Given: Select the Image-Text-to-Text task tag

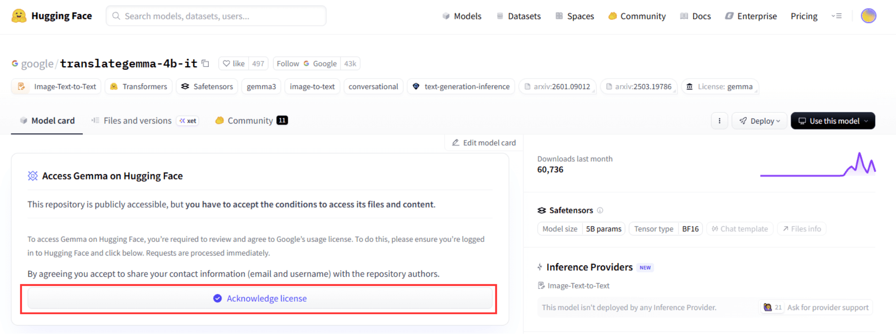Looking at the screenshot, I should (x=57, y=86).
